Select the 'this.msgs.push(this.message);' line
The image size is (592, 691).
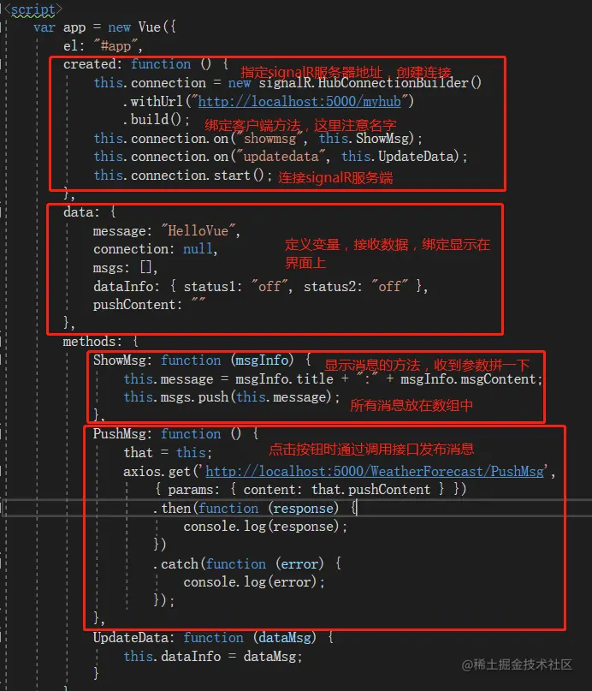[232, 397]
